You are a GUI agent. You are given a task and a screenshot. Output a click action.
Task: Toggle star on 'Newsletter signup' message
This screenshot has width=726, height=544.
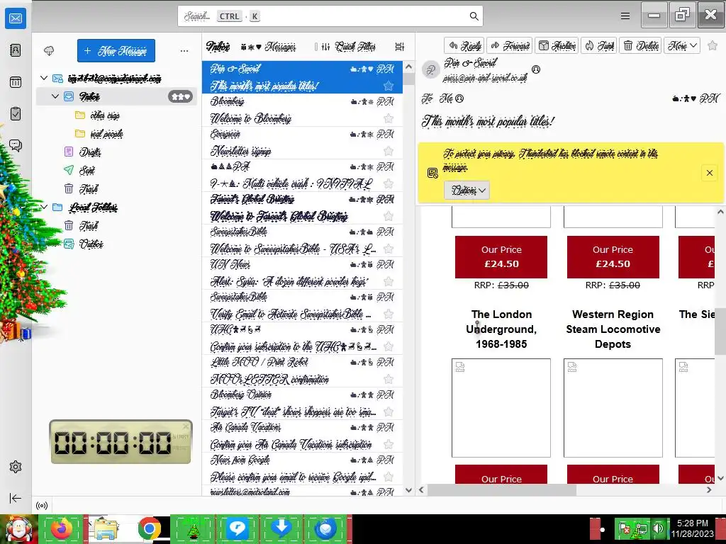pyautogui.click(x=389, y=151)
